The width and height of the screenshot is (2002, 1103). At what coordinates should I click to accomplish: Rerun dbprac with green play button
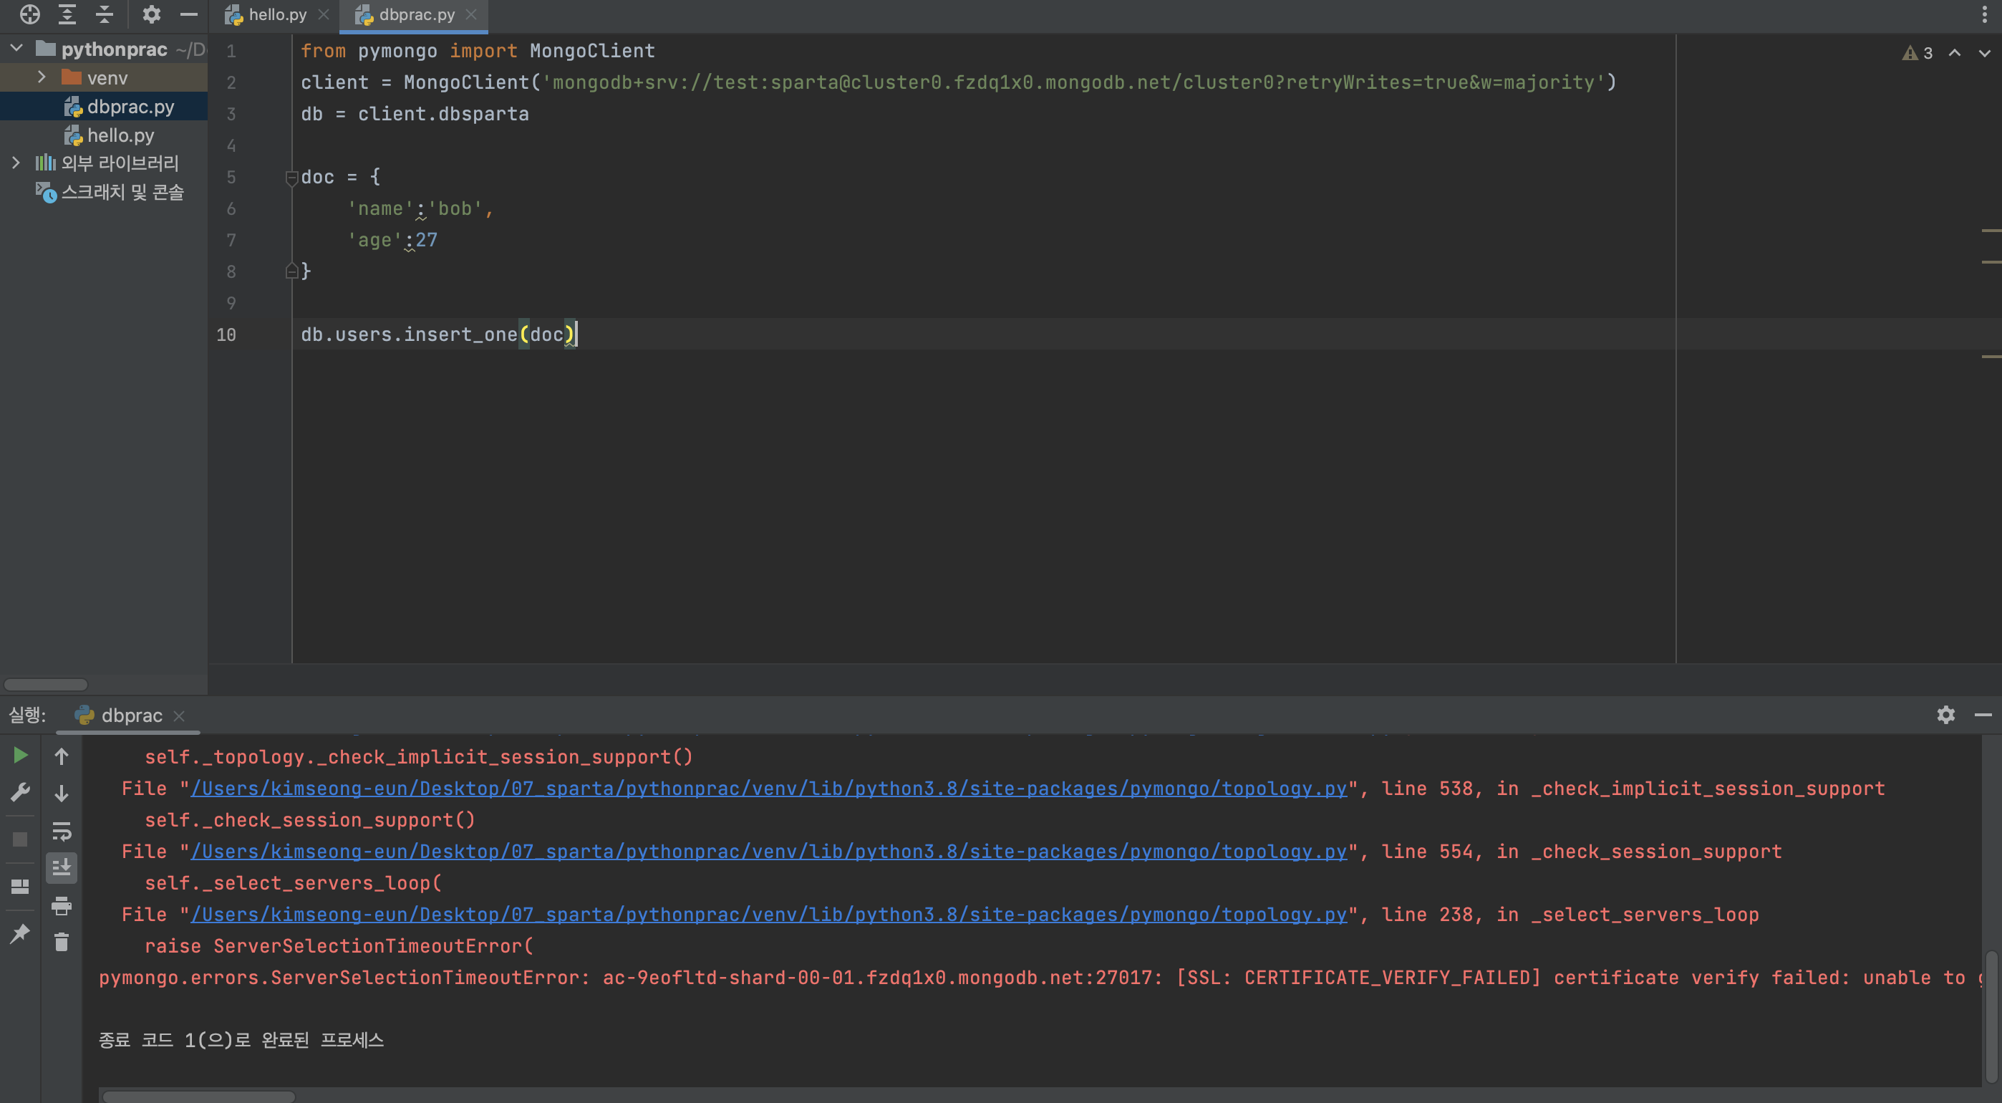tap(20, 755)
